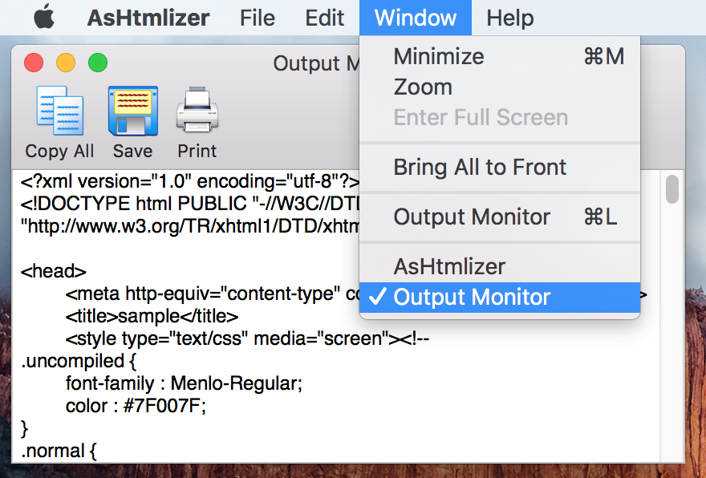The height and width of the screenshot is (478, 706).
Task: Click the Save floppy disk icon
Action: click(133, 111)
